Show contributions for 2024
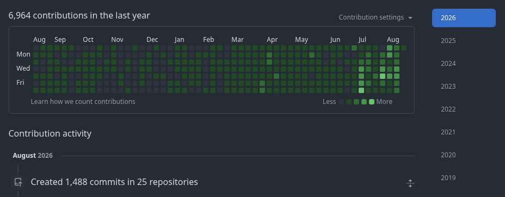 tap(448, 64)
